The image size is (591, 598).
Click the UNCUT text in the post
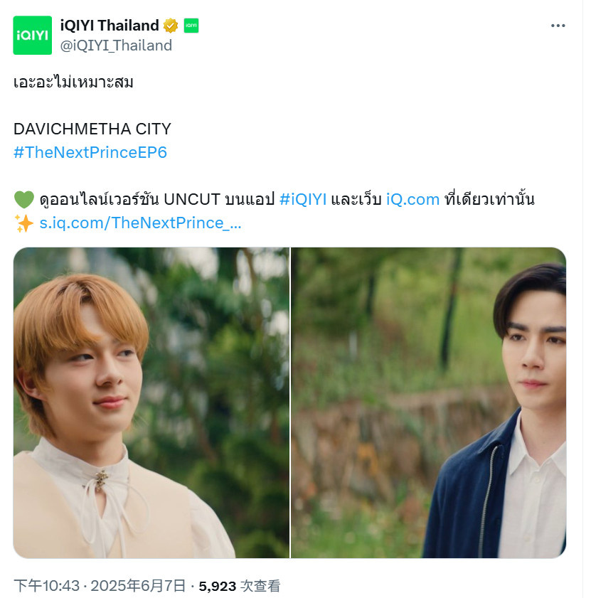(192, 200)
